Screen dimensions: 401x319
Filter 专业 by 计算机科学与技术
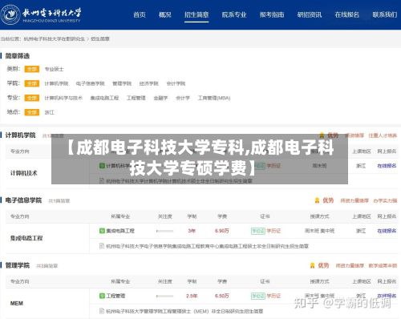coord(63,98)
